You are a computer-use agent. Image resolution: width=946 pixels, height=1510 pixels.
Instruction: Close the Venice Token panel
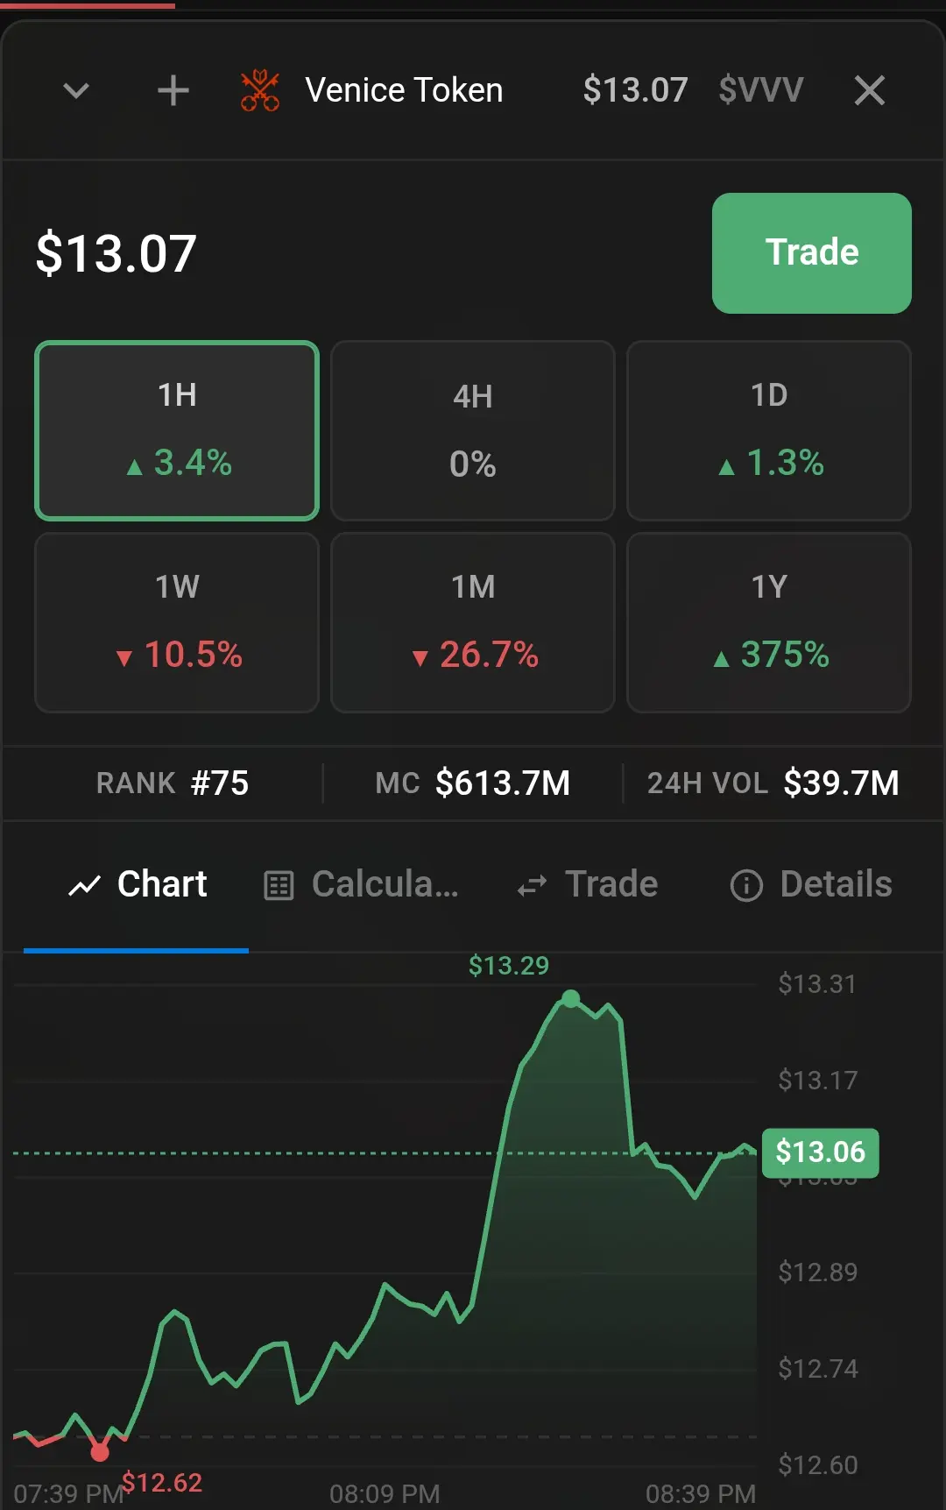(x=869, y=90)
